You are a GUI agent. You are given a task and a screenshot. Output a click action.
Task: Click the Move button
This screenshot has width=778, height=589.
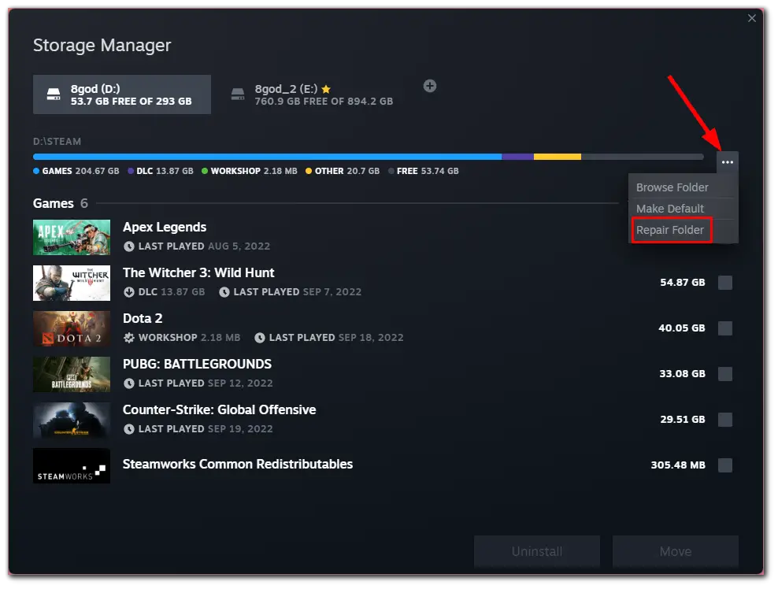(x=676, y=551)
